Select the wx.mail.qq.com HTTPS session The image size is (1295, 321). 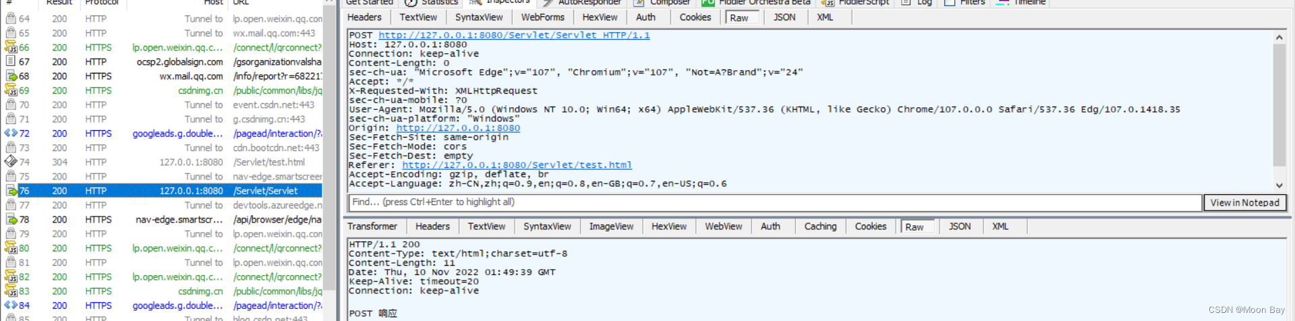tap(162, 76)
